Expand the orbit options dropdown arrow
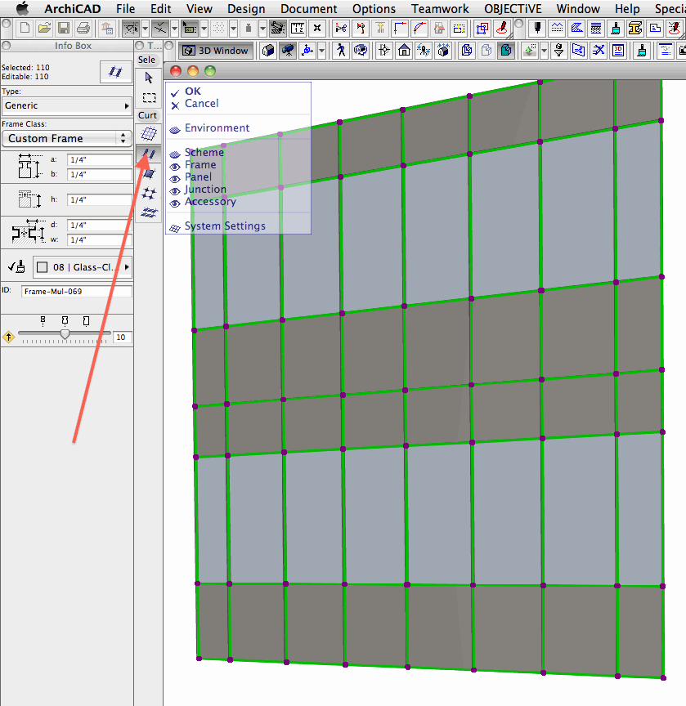Viewport: 686px width, 706px height. 321,51
